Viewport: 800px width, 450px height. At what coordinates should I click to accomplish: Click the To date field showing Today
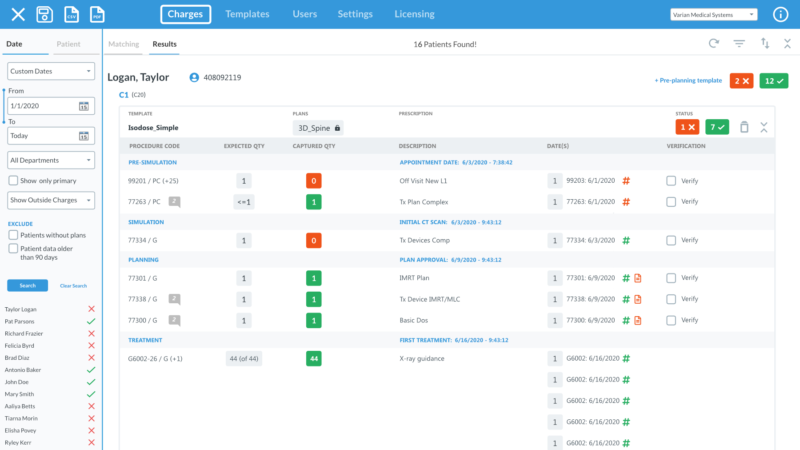[x=51, y=136]
